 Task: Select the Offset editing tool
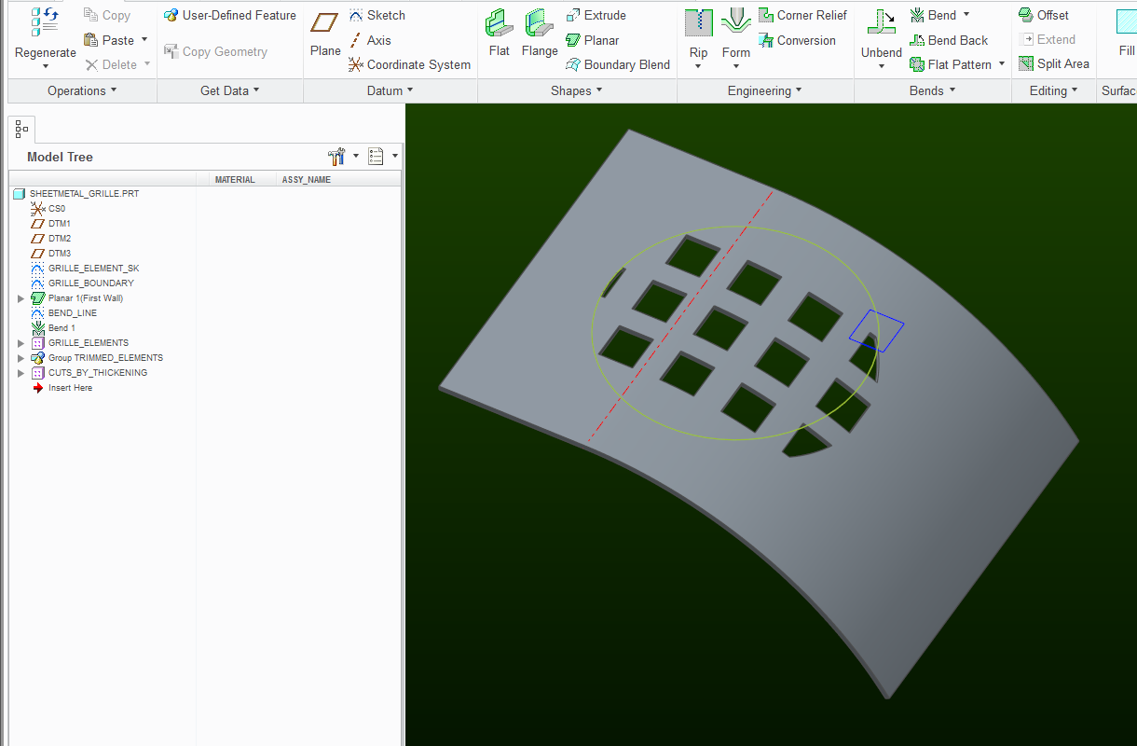pyautogui.click(x=1044, y=15)
